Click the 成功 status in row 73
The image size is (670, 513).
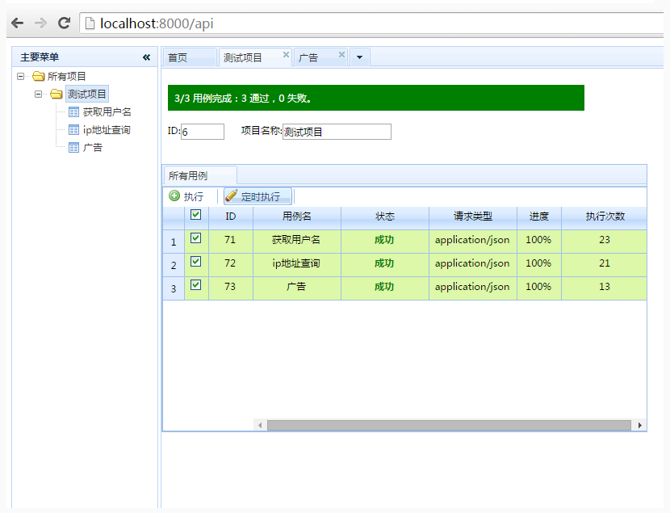[x=383, y=287]
